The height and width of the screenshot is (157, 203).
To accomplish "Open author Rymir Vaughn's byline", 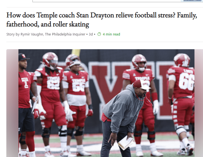I will 32,34.
